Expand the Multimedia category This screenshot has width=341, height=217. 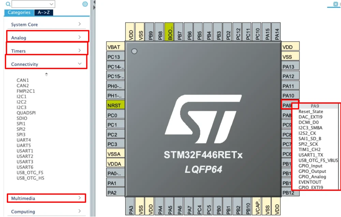[46, 198]
